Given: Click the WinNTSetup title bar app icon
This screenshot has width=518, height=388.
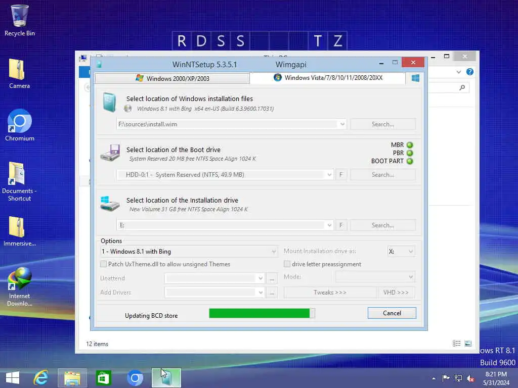Looking at the screenshot, I should [99, 64].
